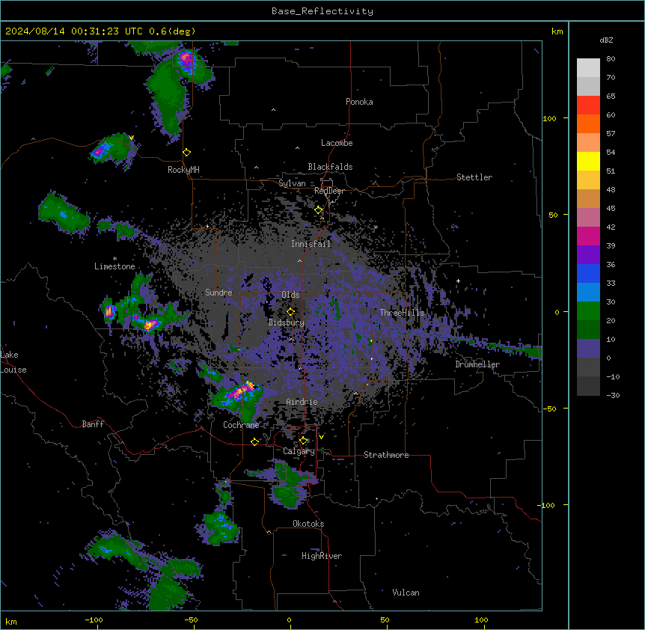Click the Base_Reflectivity title

(x=322, y=11)
